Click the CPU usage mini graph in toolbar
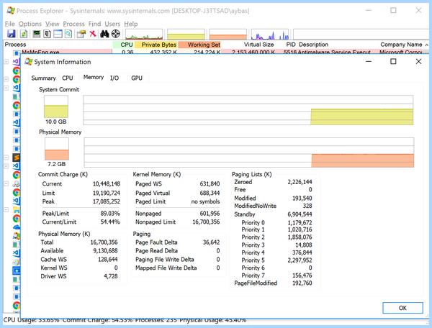The width and height of the screenshot is (432, 328). tap(144, 34)
